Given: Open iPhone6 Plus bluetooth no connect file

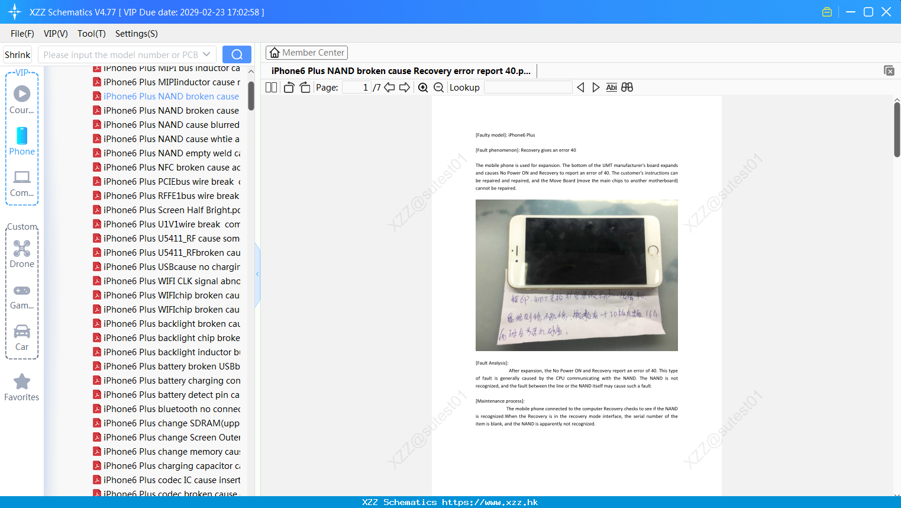Looking at the screenshot, I should [x=166, y=409].
